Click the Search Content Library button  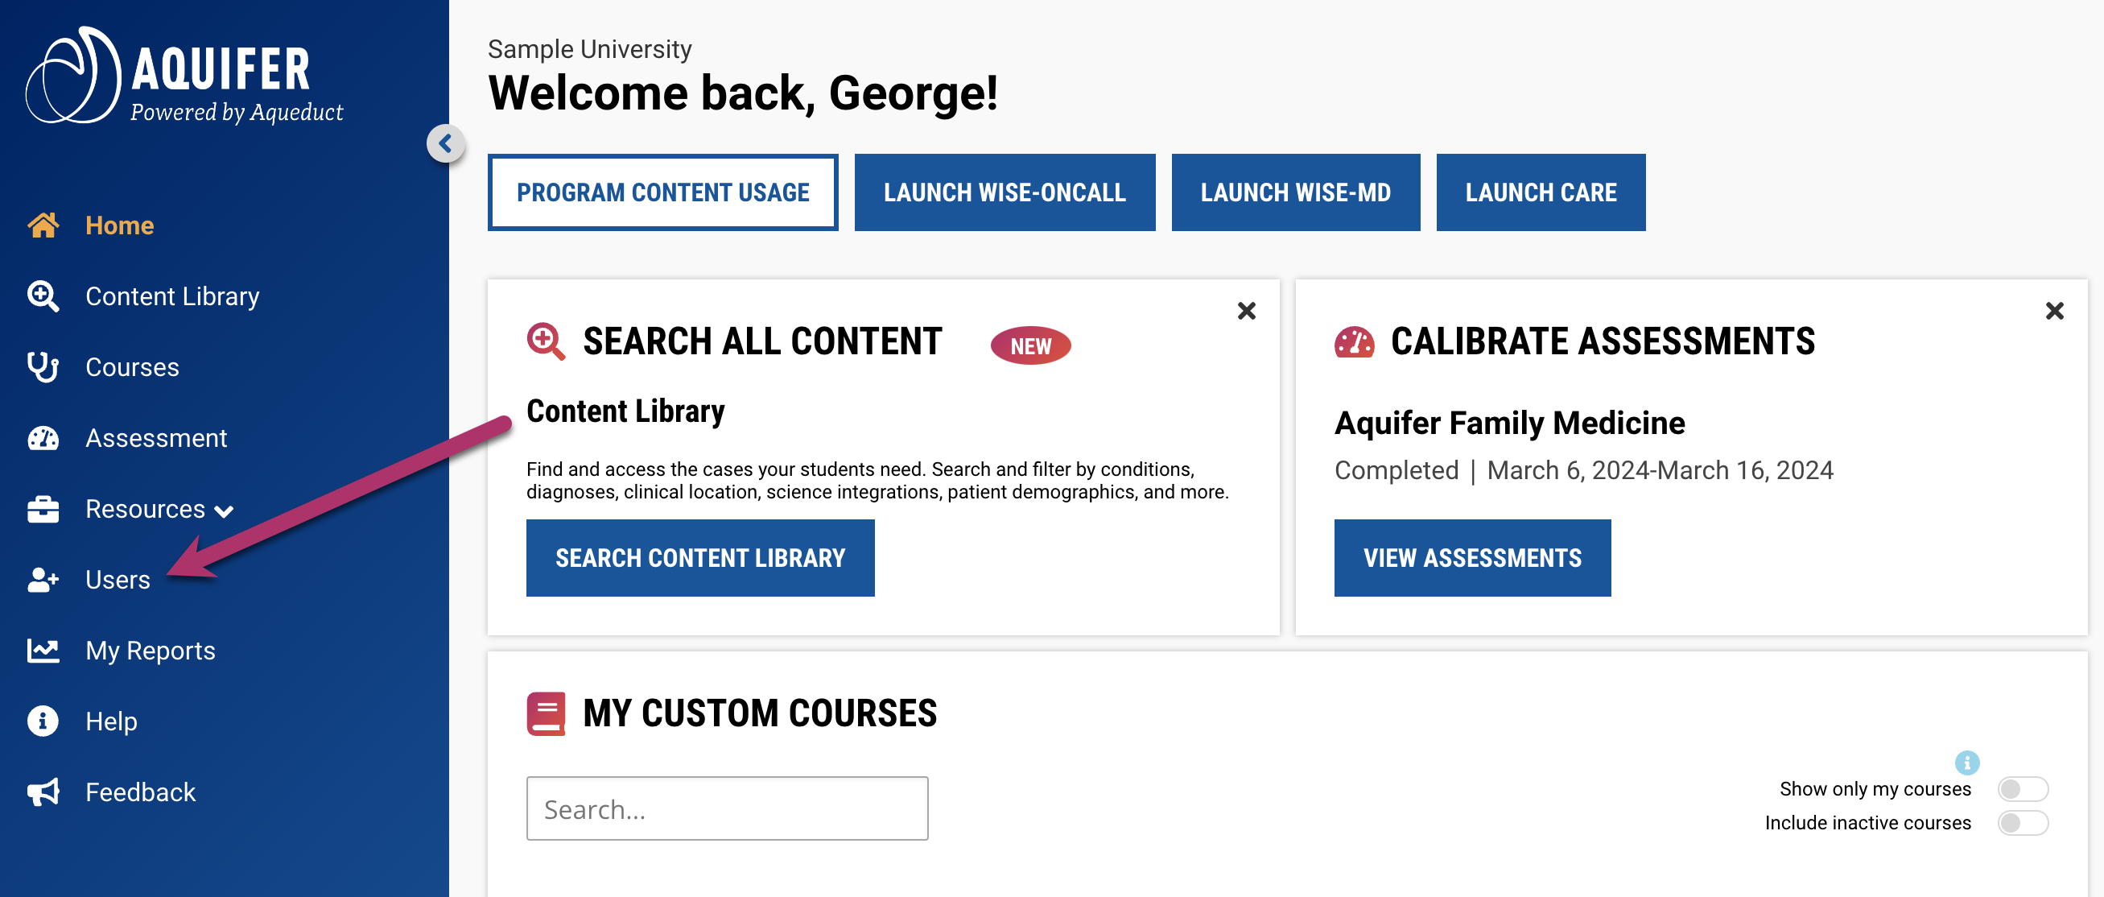pyautogui.click(x=699, y=557)
